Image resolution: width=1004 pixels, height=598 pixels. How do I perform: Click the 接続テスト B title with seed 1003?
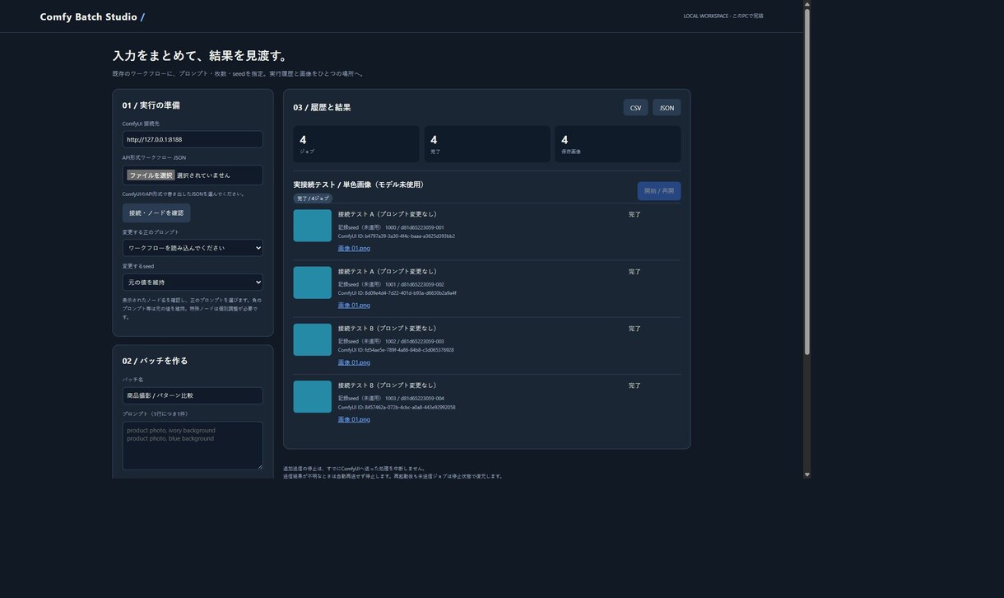(388, 385)
